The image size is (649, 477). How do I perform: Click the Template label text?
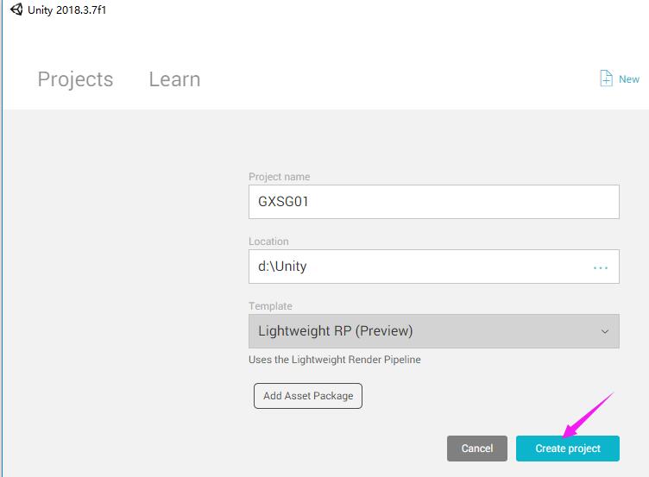[270, 306]
